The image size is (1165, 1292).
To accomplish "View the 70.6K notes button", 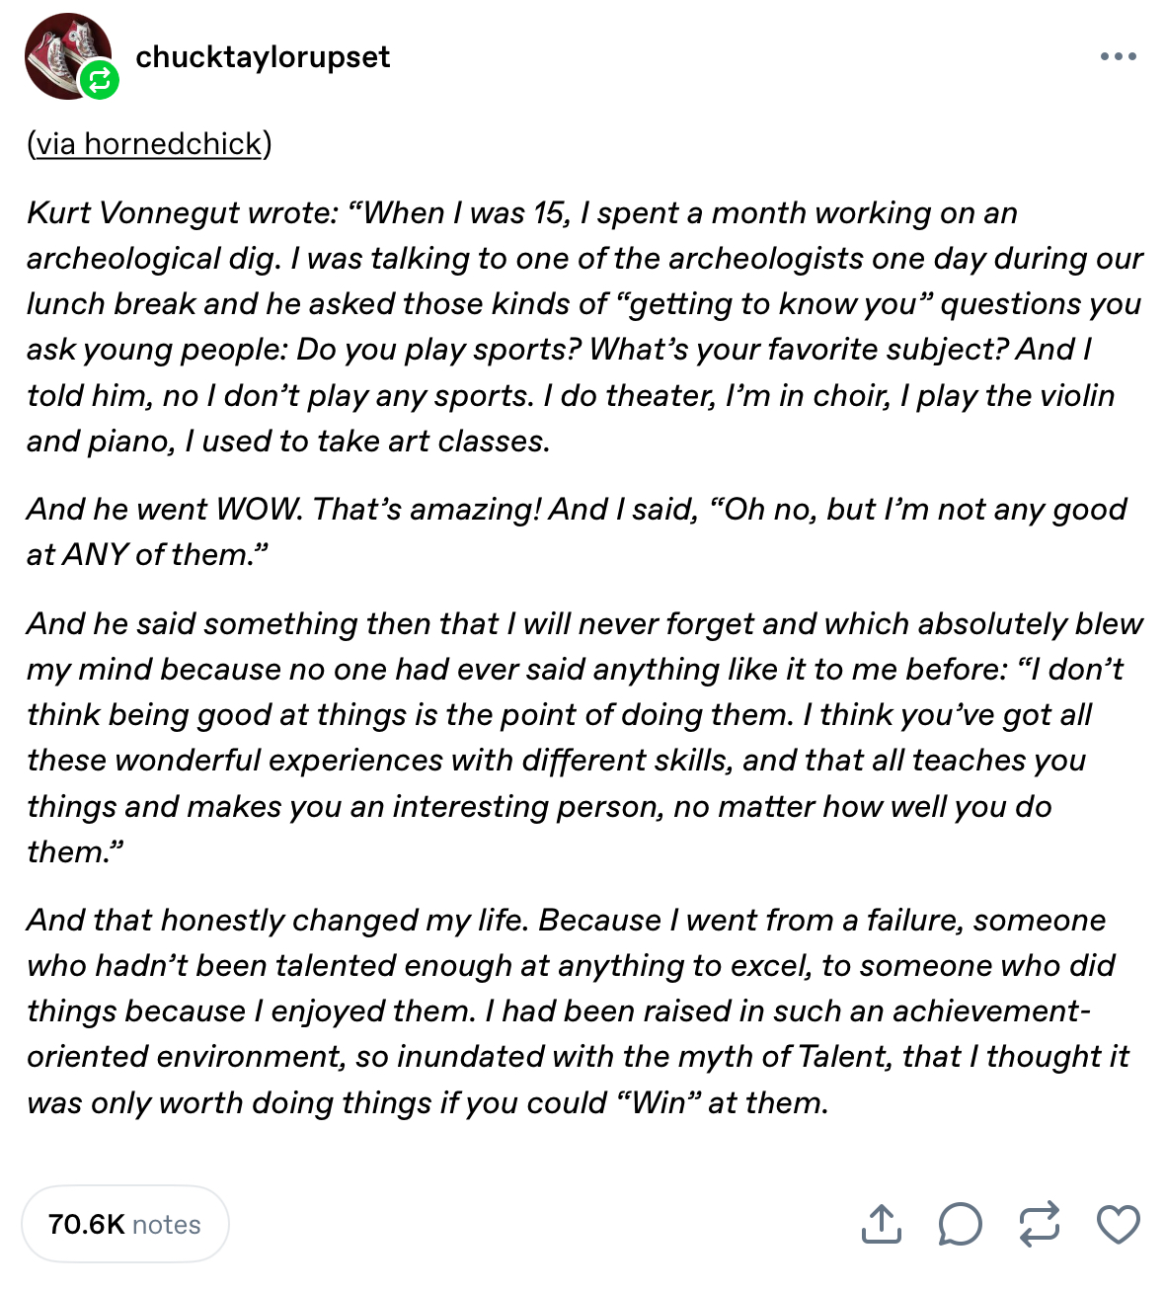I will coord(124,1224).
